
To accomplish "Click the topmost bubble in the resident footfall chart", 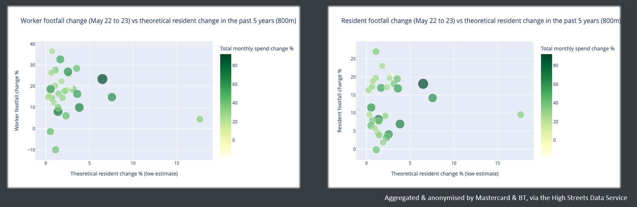I will coord(376,52).
